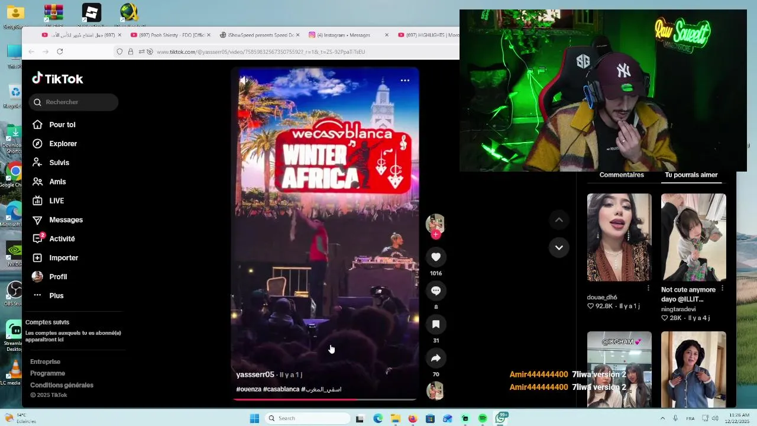
Task: Bookmark the video with save icon
Action: coord(436,324)
